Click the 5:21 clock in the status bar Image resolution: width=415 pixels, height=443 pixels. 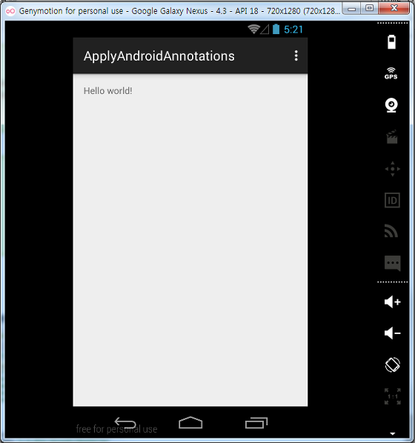click(293, 30)
